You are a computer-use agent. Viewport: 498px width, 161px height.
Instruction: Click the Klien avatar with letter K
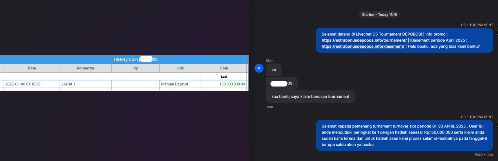click(x=259, y=68)
